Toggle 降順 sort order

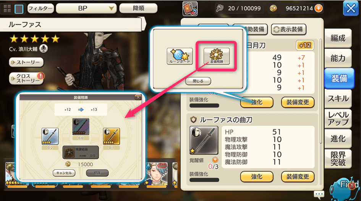138,8
